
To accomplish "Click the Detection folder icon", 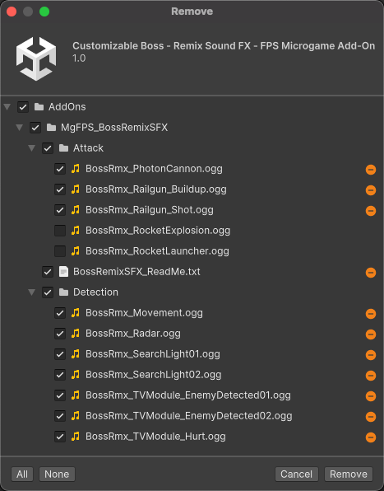I will pos(64,292).
